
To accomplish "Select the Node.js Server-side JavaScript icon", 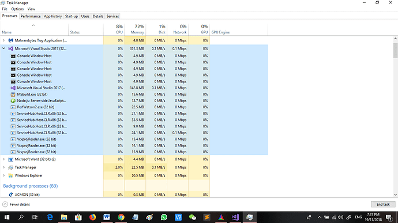I will point(13,101).
